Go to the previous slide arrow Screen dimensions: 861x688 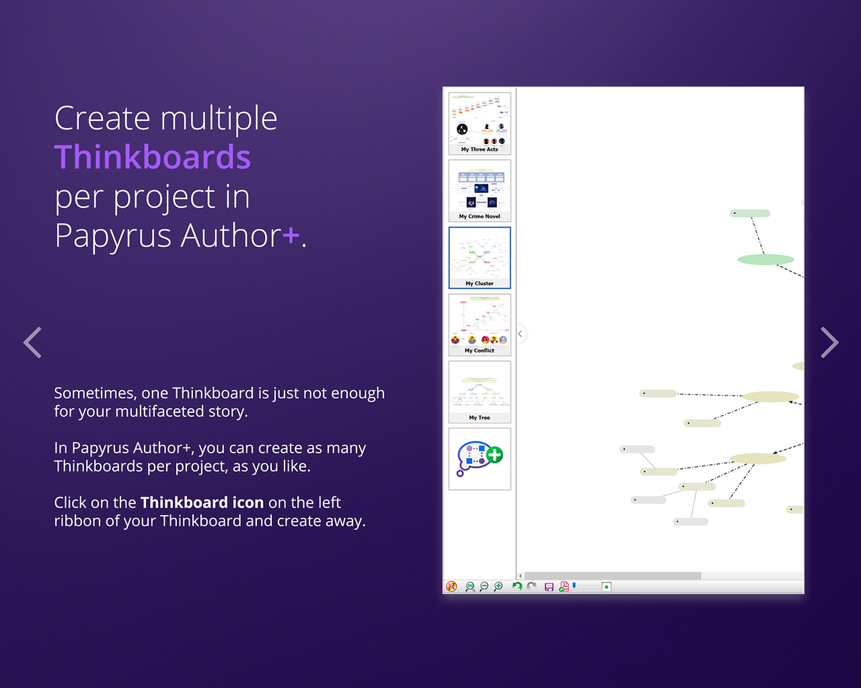[x=32, y=342]
